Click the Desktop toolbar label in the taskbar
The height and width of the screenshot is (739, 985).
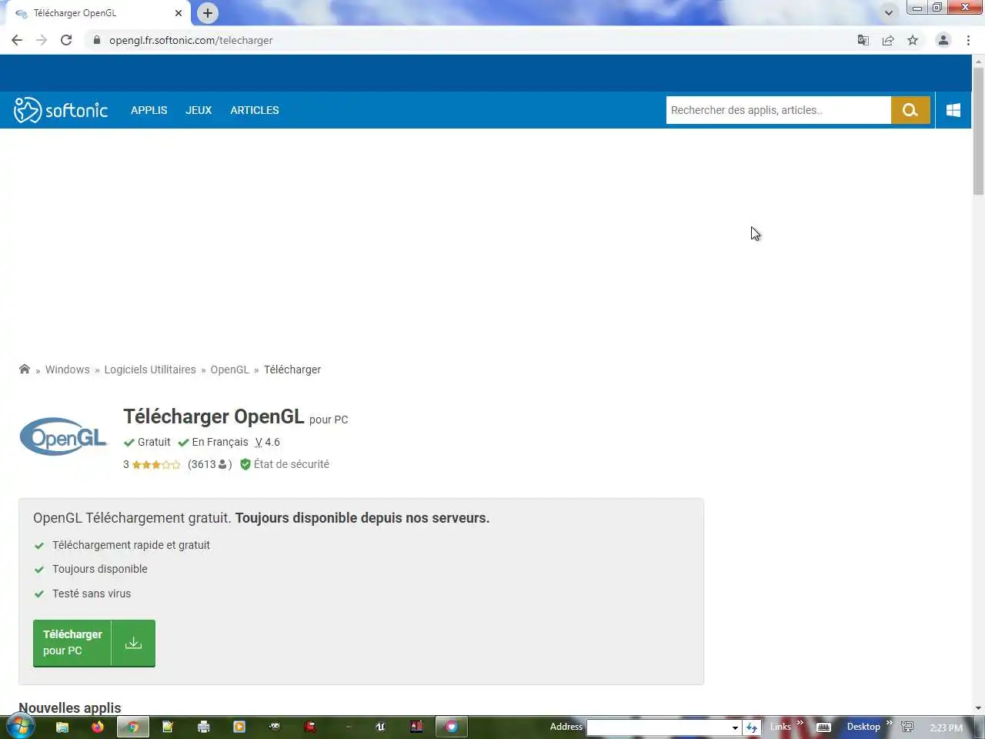tap(863, 727)
